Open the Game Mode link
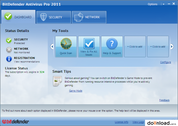Image resolution: width=178 pixels, height=126 pixels. pos(75,91)
